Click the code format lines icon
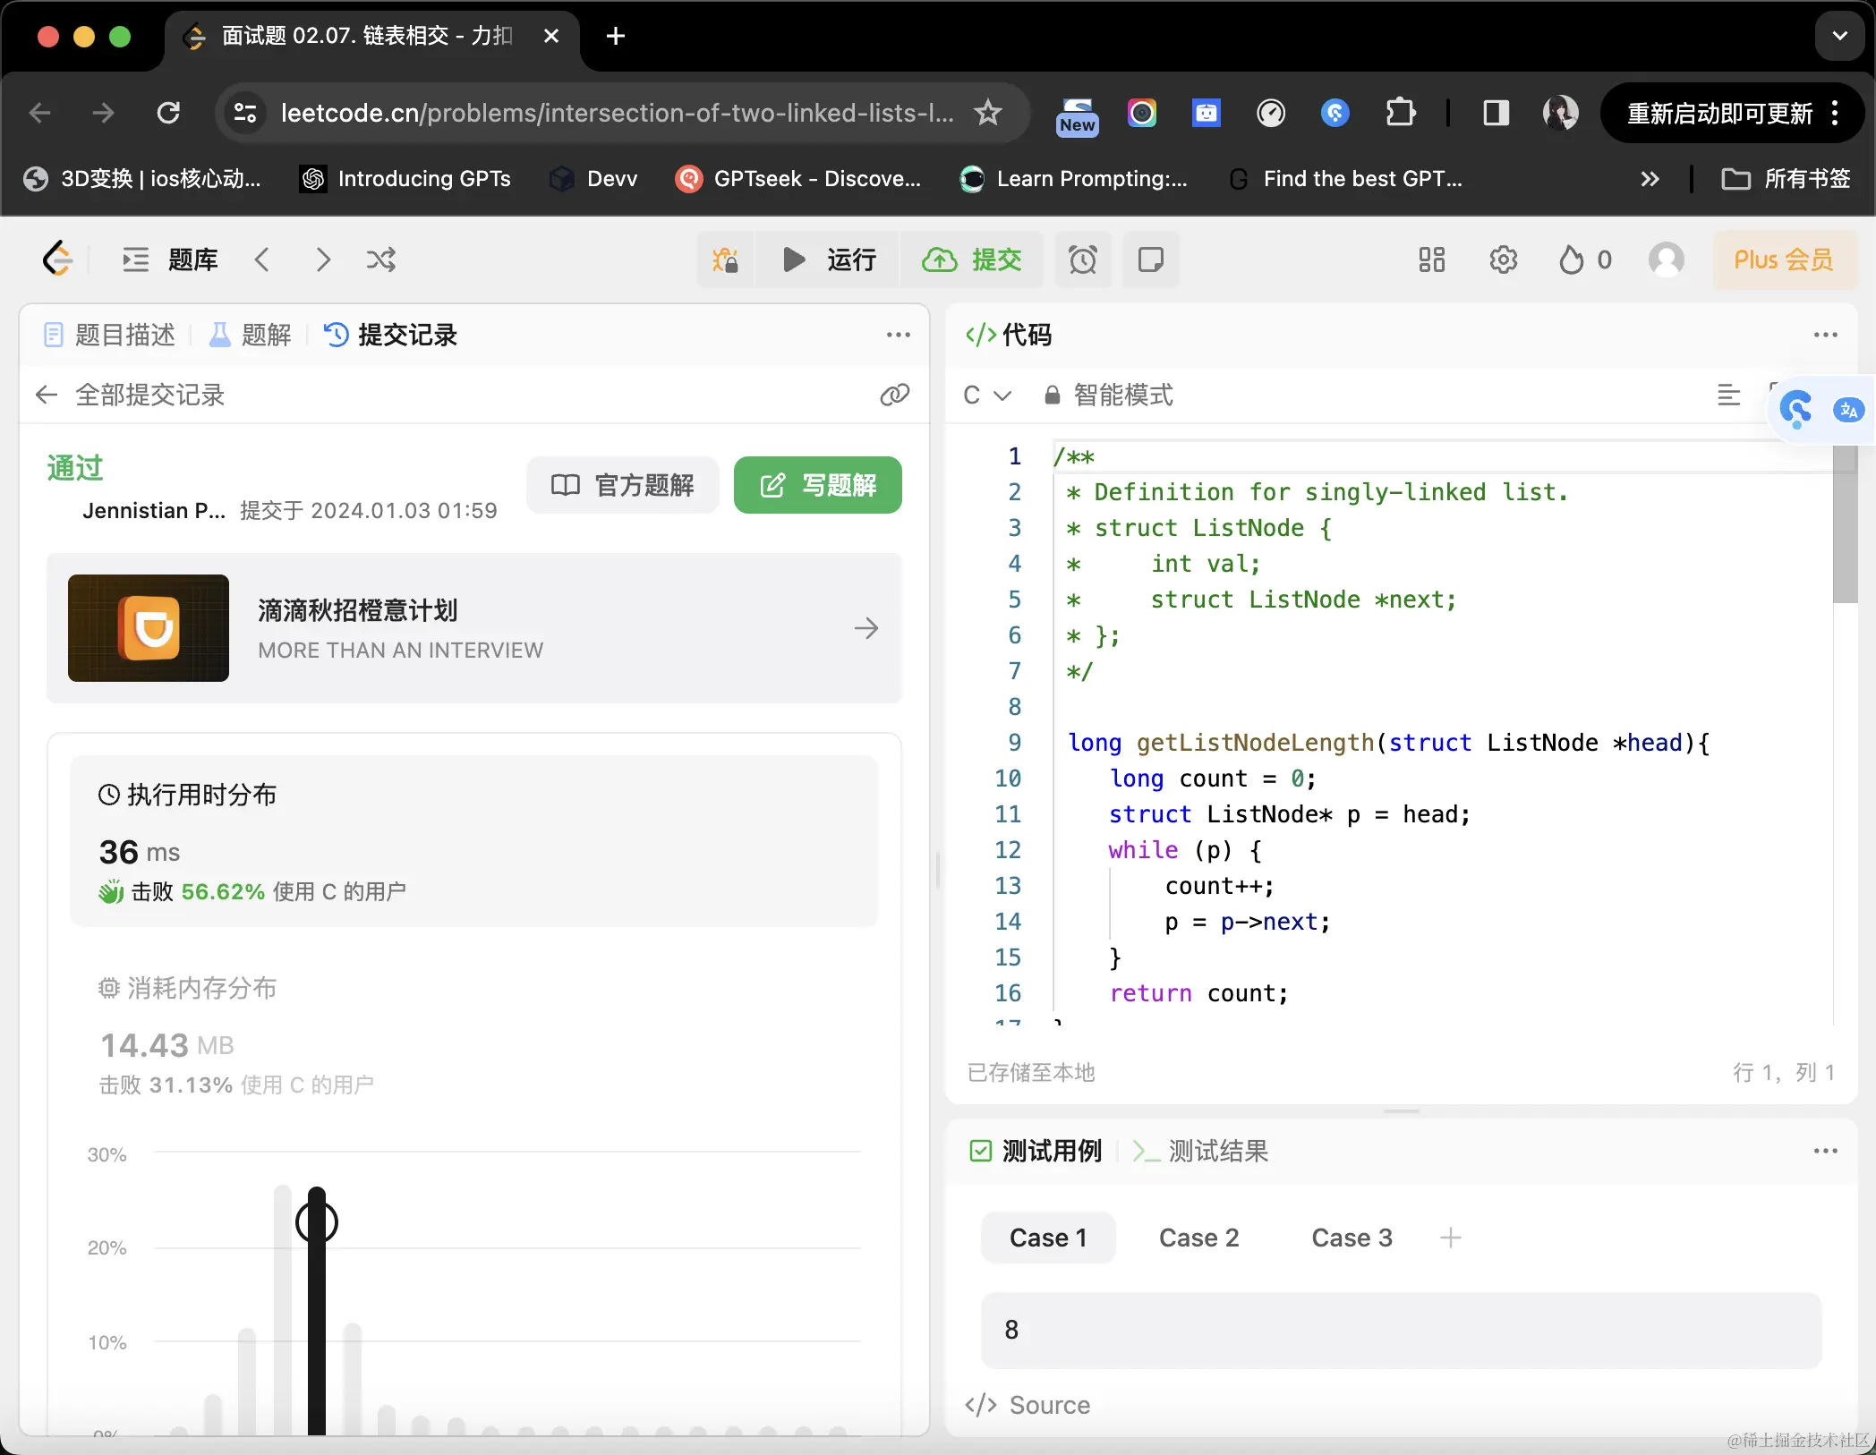 click(1728, 395)
